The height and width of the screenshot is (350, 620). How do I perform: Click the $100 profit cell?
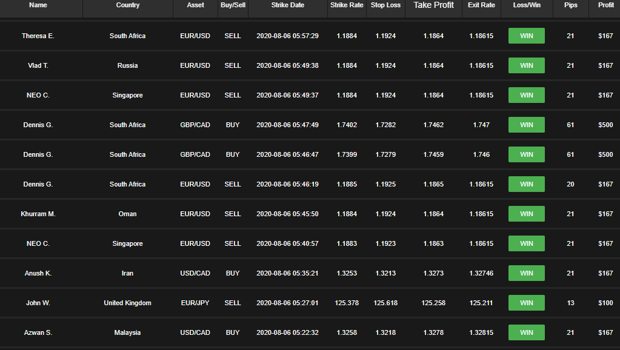coord(606,303)
